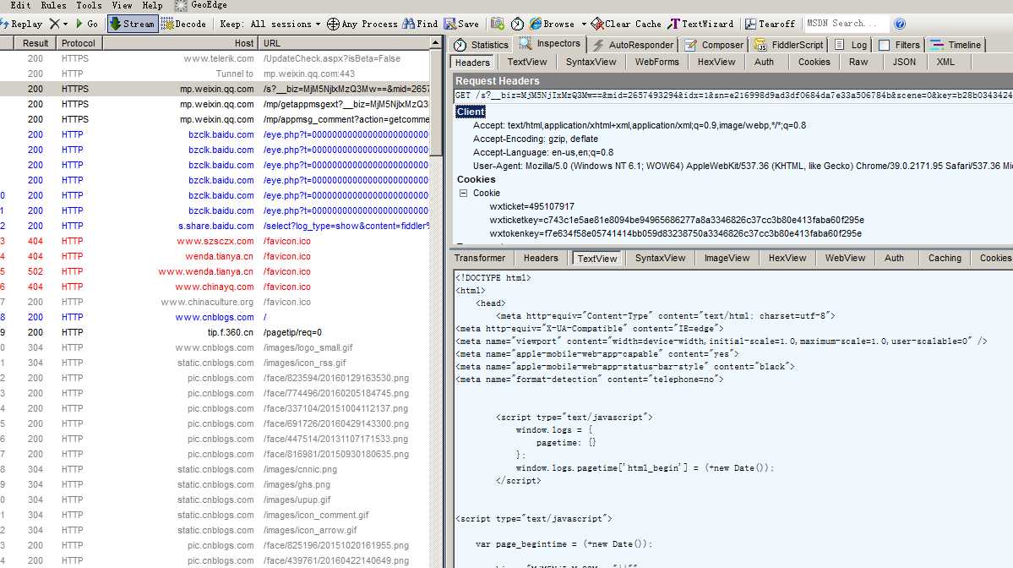The height and width of the screenshot is (568, 1013).
Task: Click the blue help icon
Action: coord(899,24)
